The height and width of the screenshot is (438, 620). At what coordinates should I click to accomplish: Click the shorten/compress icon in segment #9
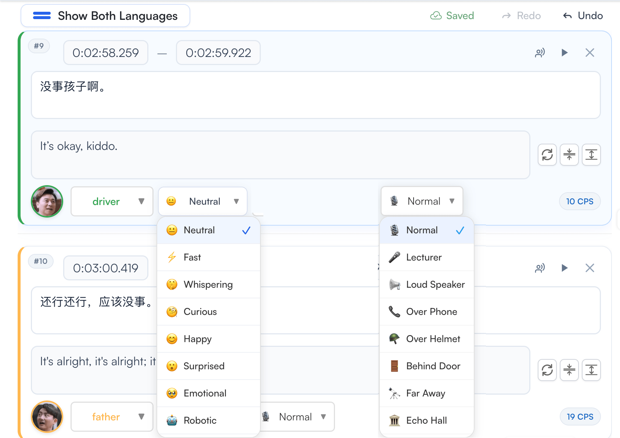[569, 155]
